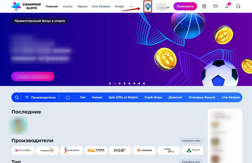Switch to the Crash Игры category
The image size is (252, 163).
pyautogui.click(x=153, y=97)
